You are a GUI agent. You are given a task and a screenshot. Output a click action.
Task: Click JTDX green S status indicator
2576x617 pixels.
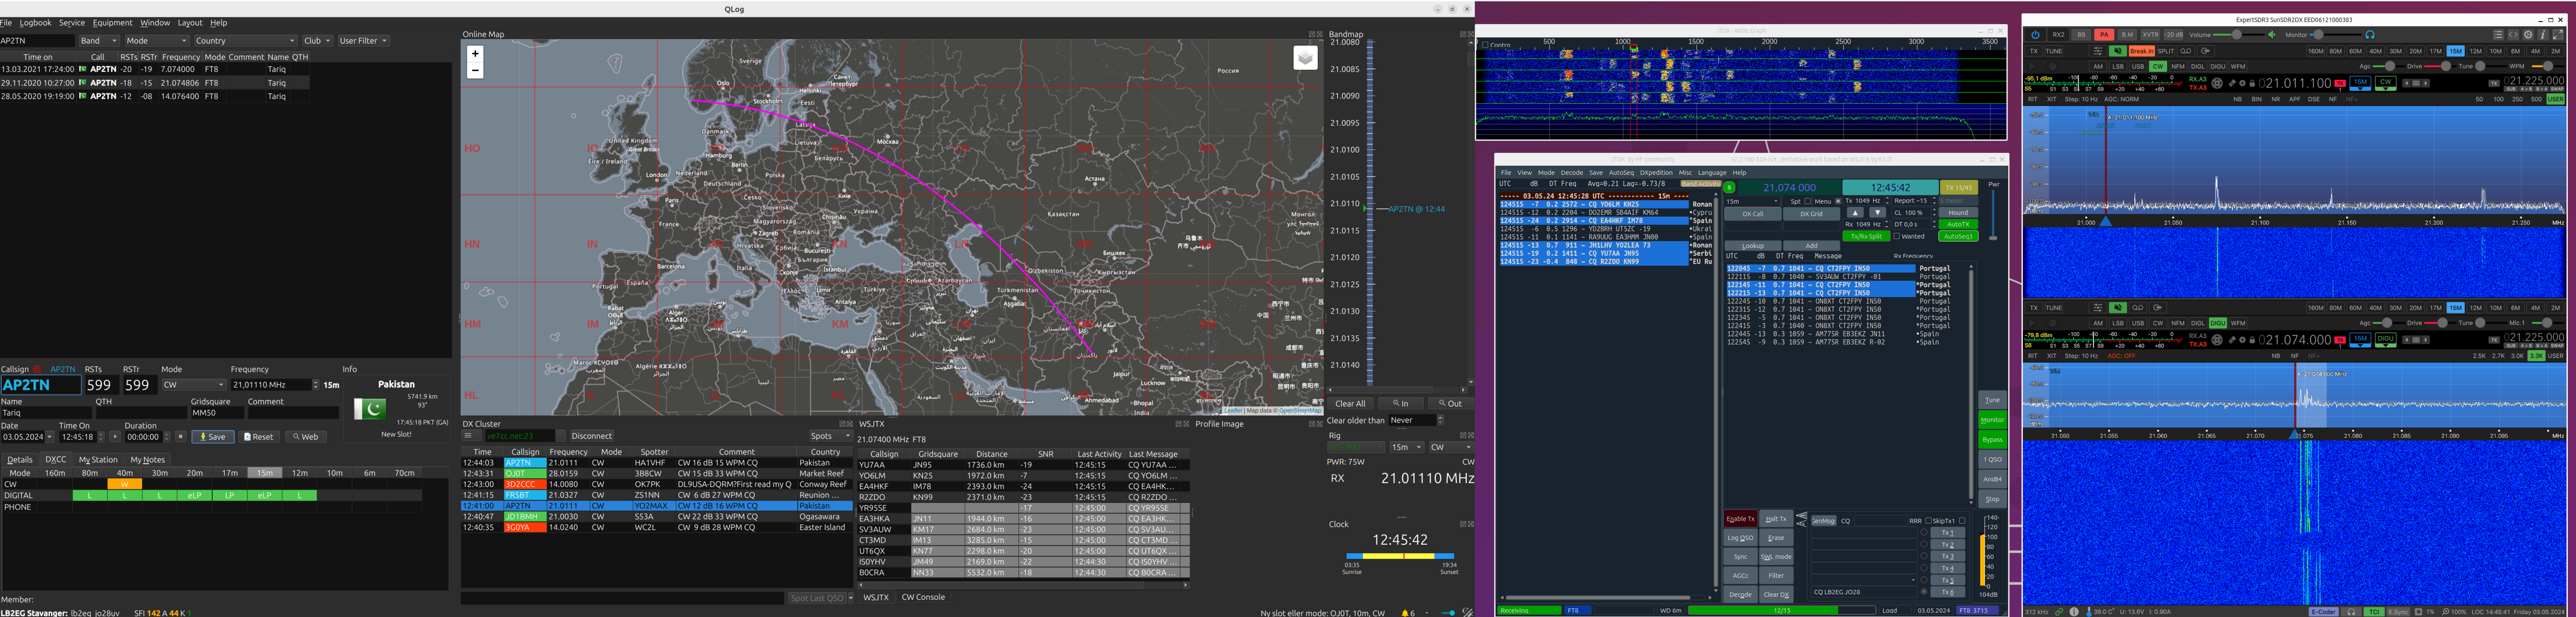tap(1729, 187)
